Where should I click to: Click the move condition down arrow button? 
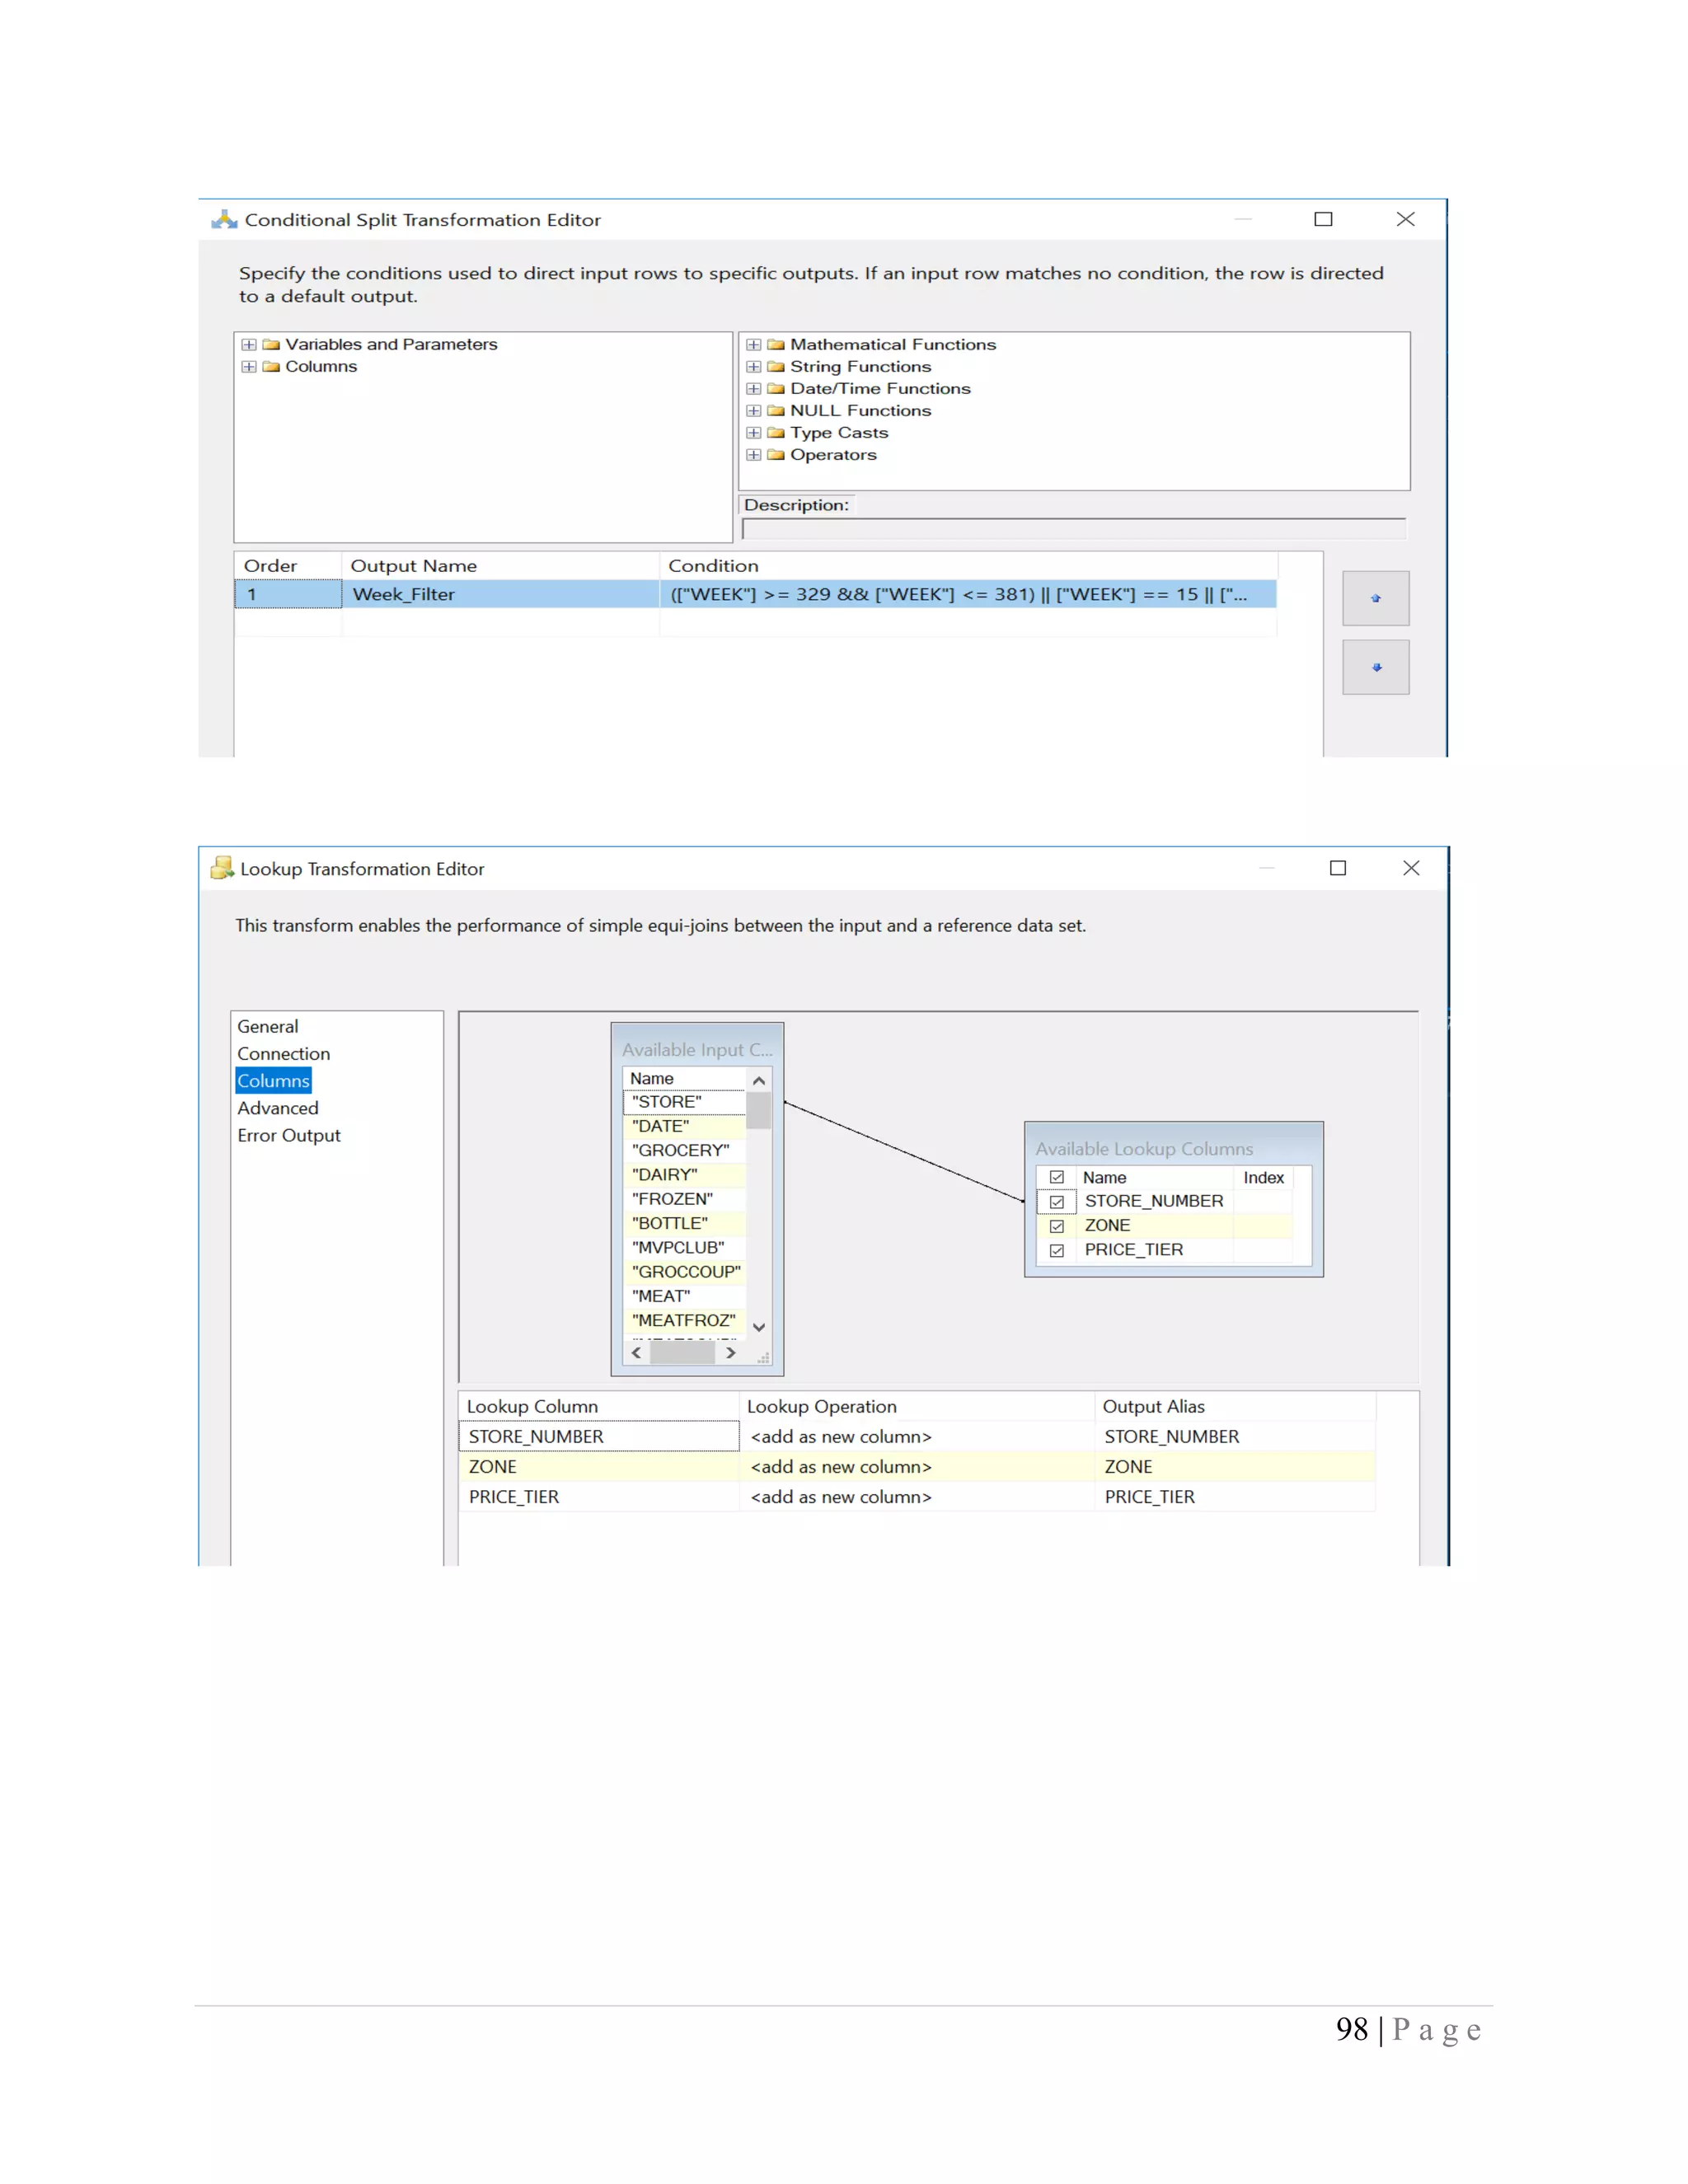[x=1375, y=667]
